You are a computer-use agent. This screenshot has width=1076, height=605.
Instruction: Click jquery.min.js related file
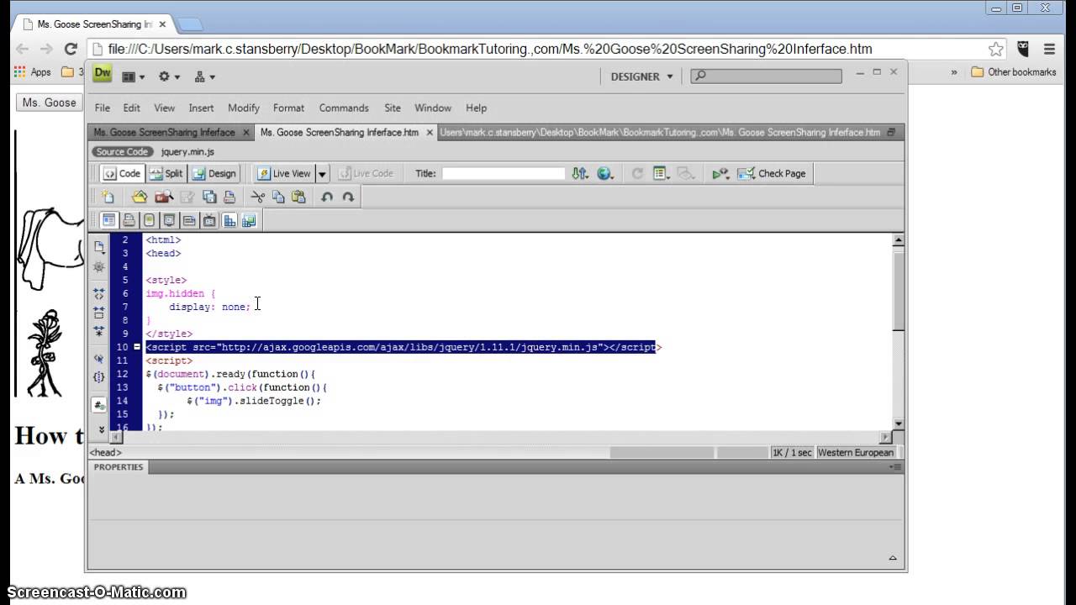coord(187,152)
